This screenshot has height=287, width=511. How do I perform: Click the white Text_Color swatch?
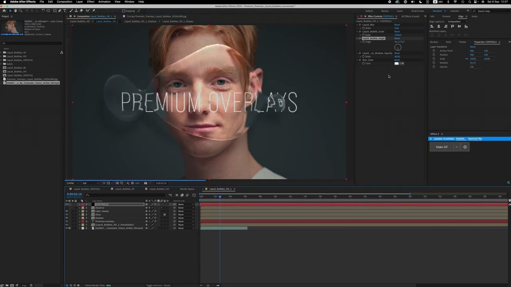click(396, 63)
